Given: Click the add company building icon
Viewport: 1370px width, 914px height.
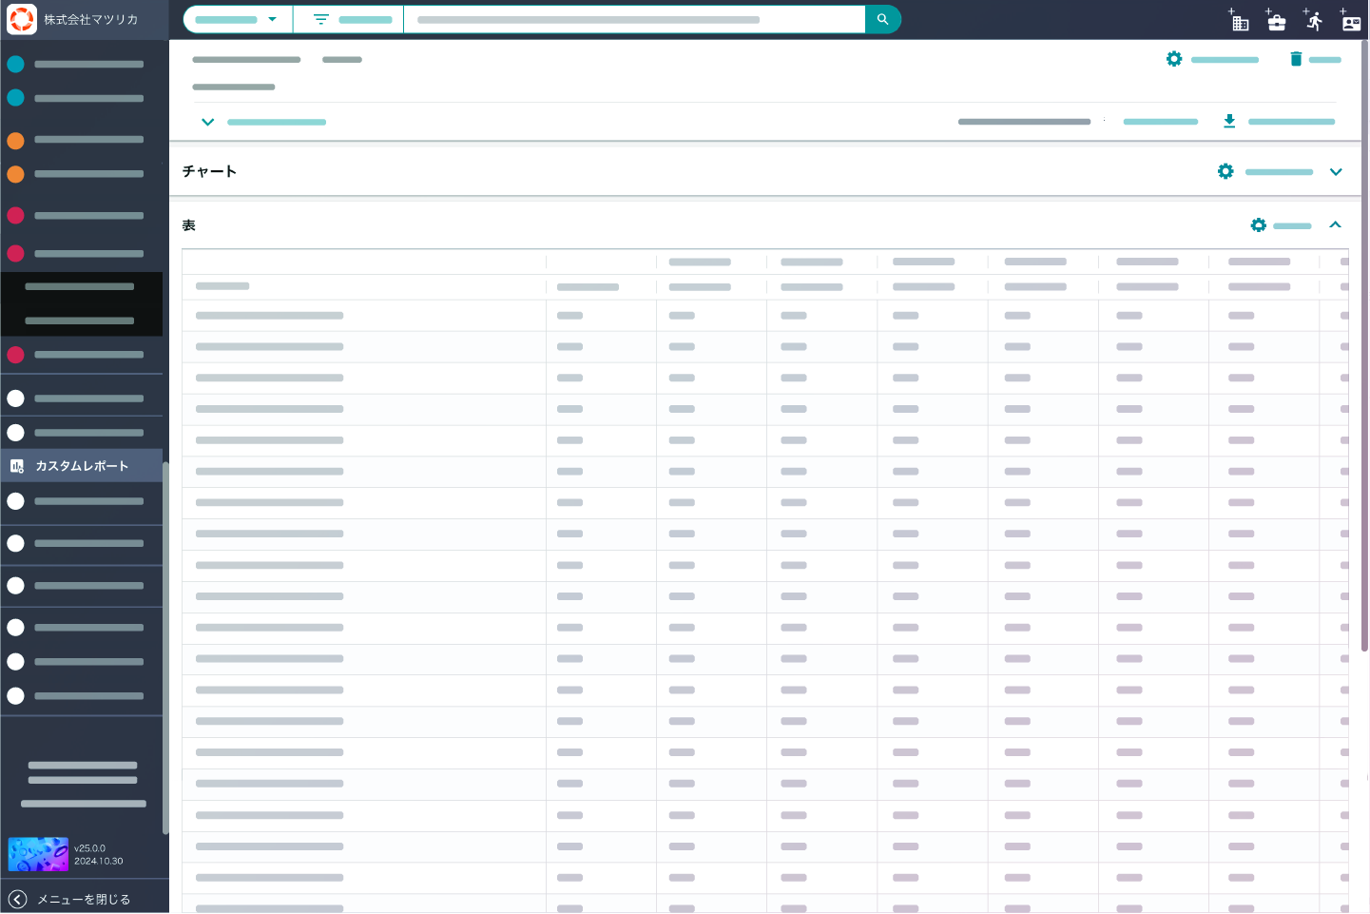Looking at the screenshot, I should click(x=1239, y=20).
